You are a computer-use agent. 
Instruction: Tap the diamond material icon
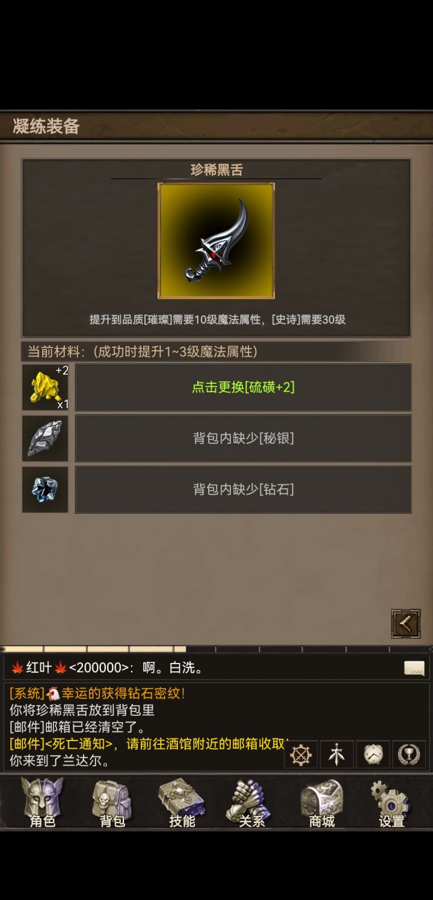click(x=45, y=490)
